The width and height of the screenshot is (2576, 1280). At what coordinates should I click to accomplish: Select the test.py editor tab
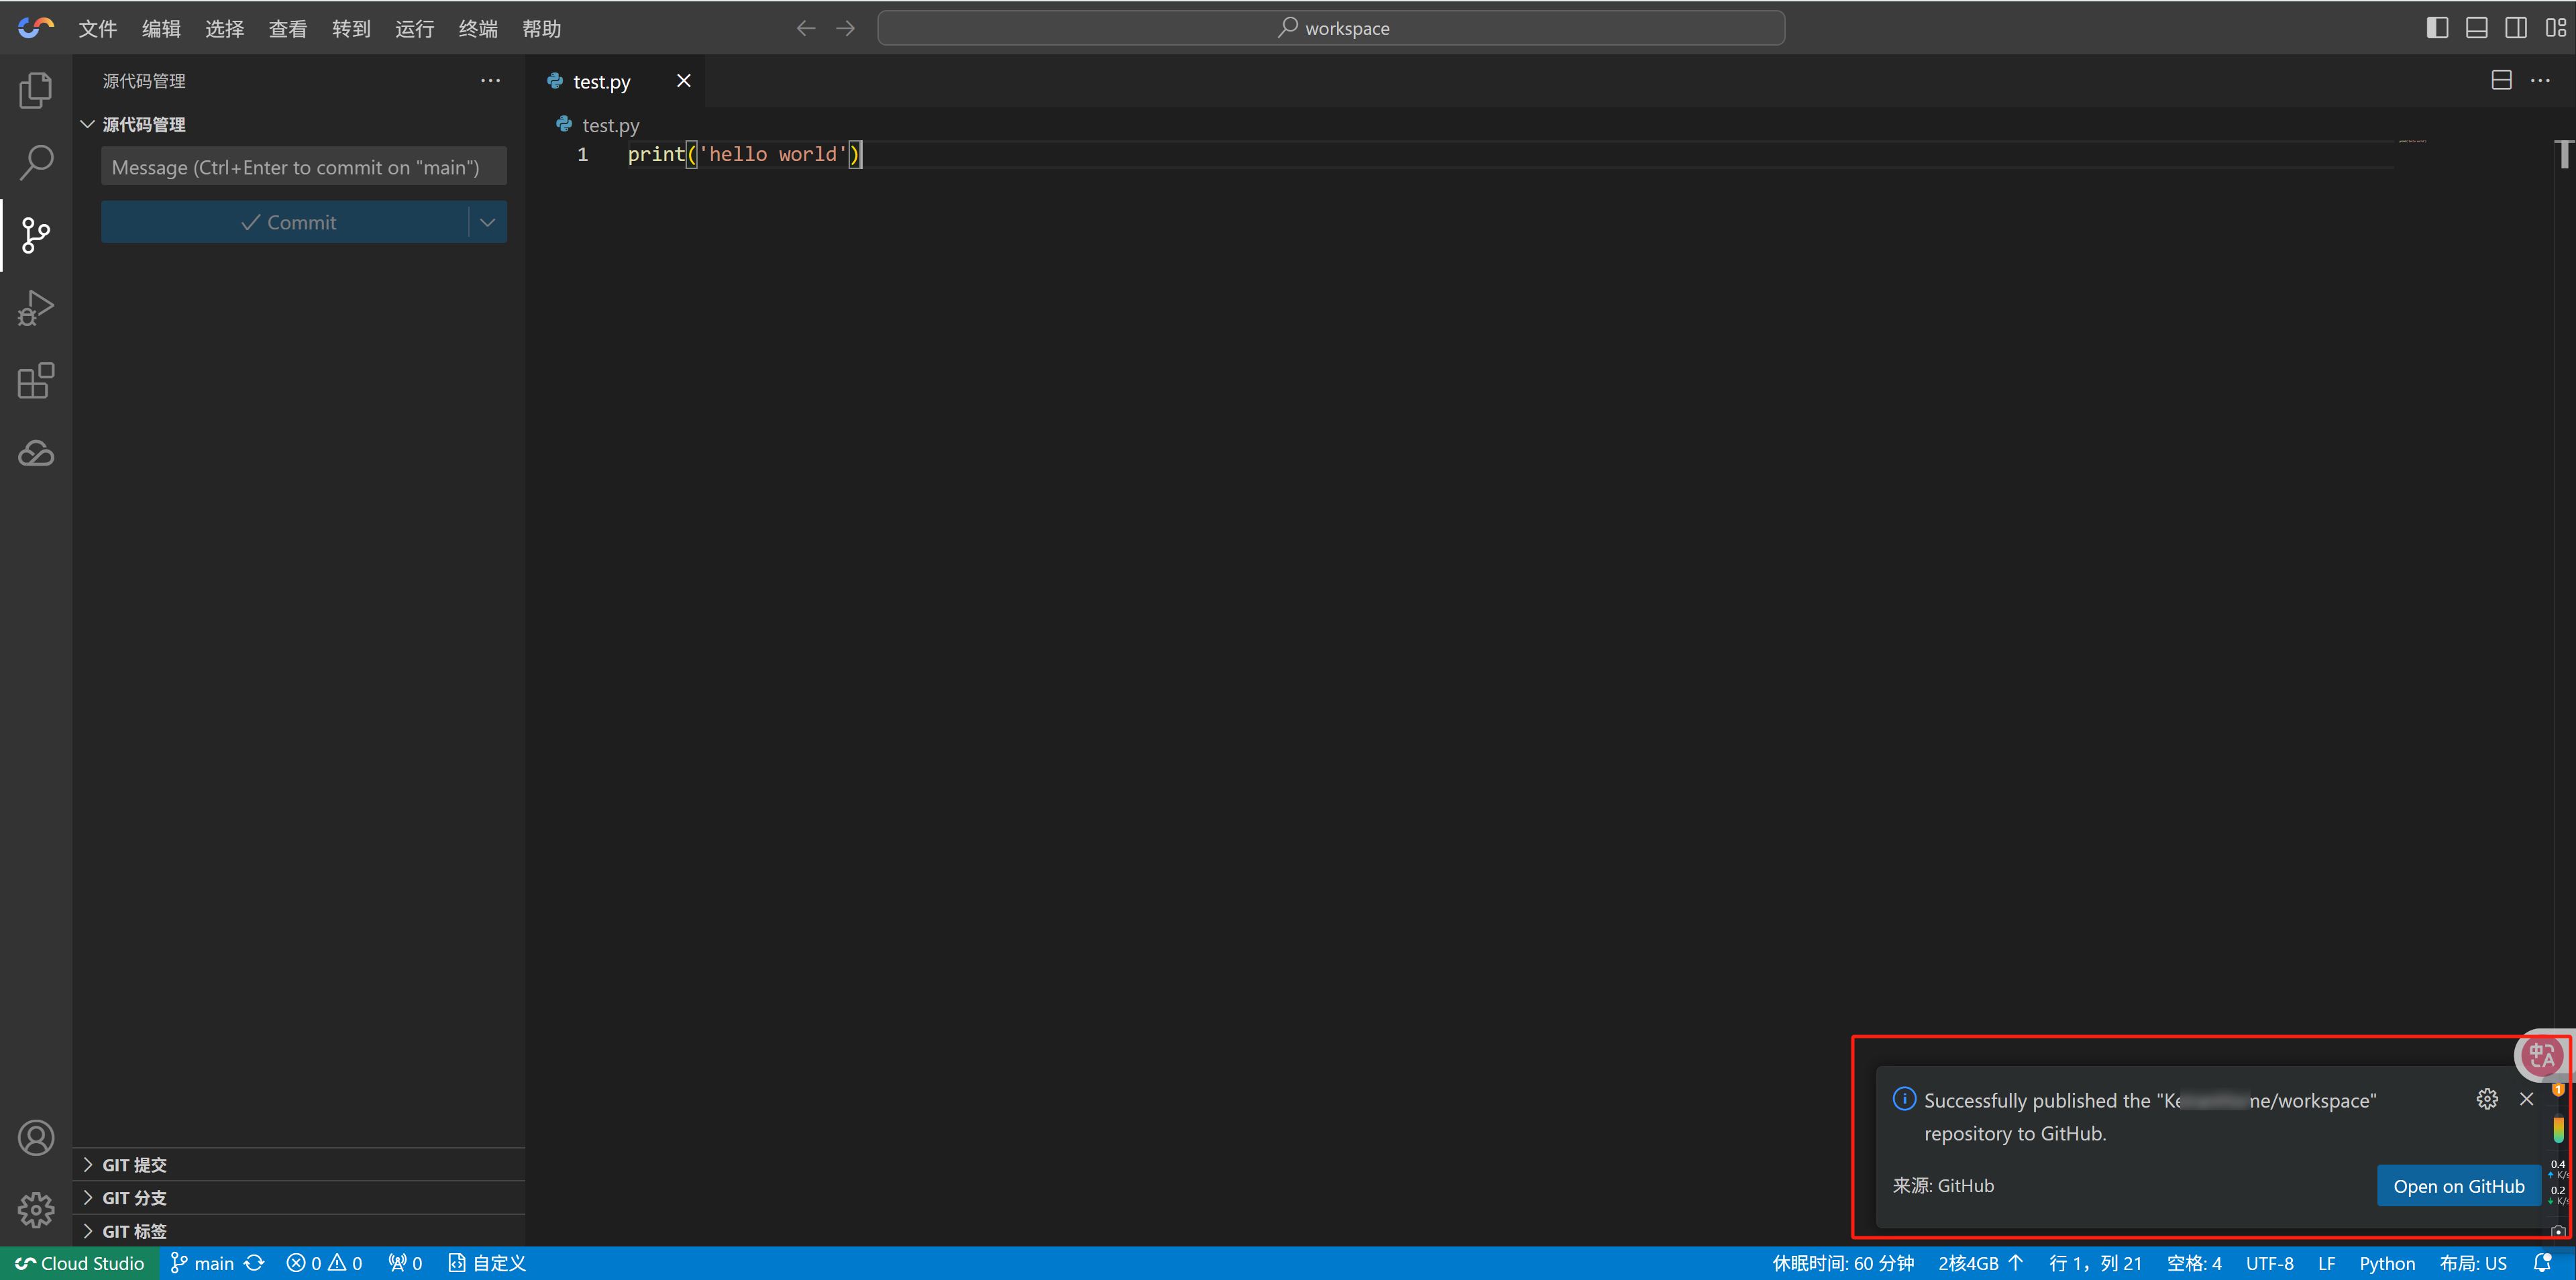coord(601,82)
